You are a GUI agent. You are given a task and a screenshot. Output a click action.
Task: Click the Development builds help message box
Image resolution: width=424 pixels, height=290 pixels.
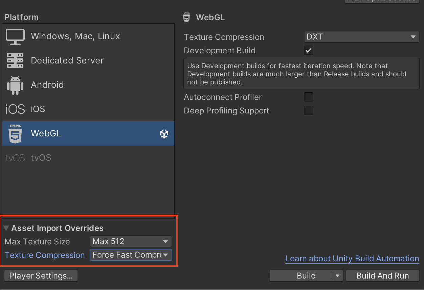301,74
